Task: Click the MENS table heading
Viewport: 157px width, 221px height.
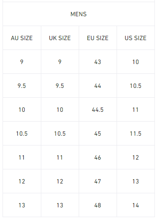Action: click(x=78, y=14)
